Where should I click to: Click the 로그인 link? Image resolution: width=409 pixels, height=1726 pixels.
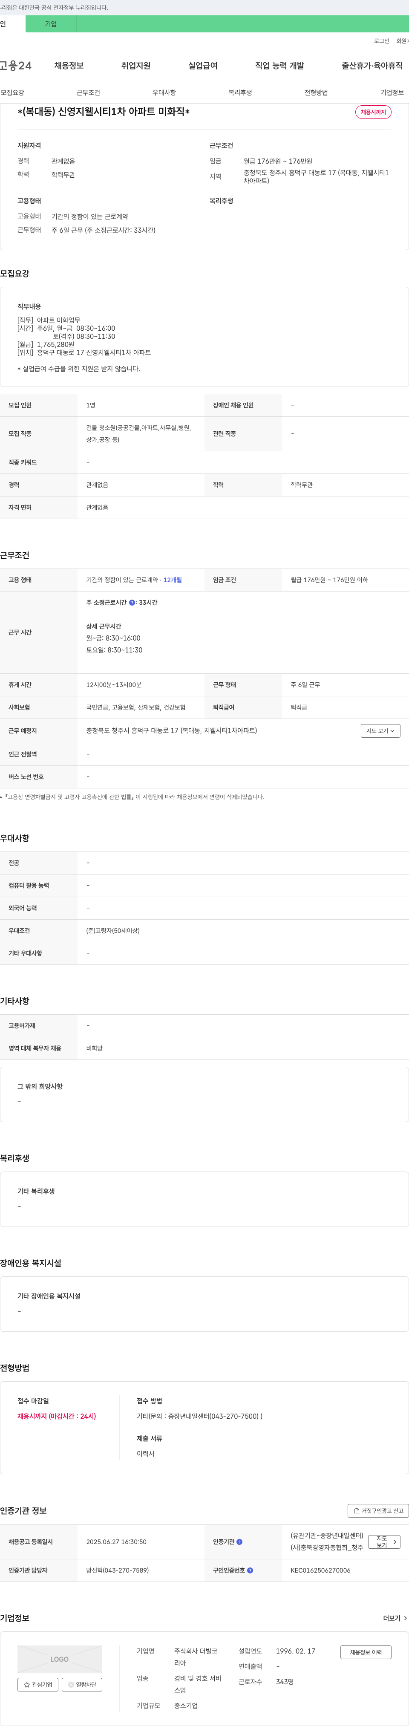[x=382, y=41]
